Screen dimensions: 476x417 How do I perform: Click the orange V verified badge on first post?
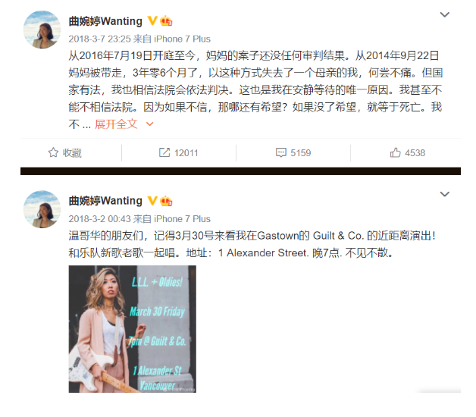[152, 20]
